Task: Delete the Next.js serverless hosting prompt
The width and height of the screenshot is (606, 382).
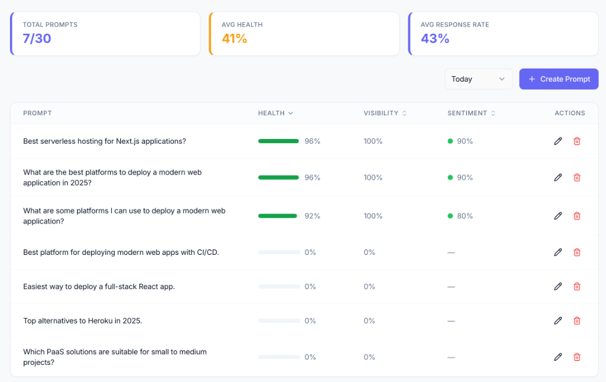Action: point(577,141)
